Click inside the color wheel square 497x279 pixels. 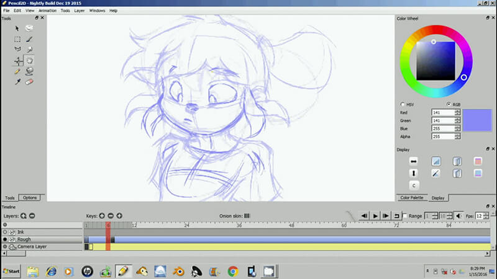435,61
